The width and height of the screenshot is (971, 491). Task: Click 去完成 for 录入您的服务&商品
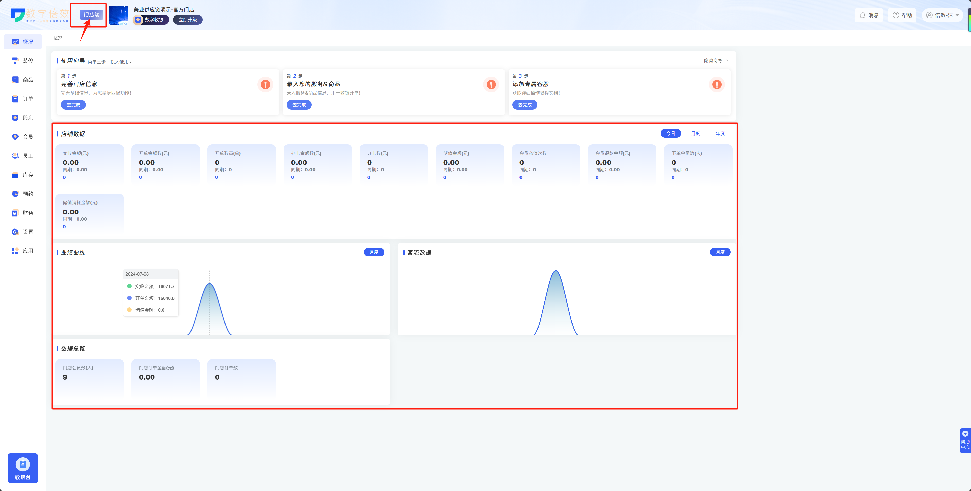point(299,105)
